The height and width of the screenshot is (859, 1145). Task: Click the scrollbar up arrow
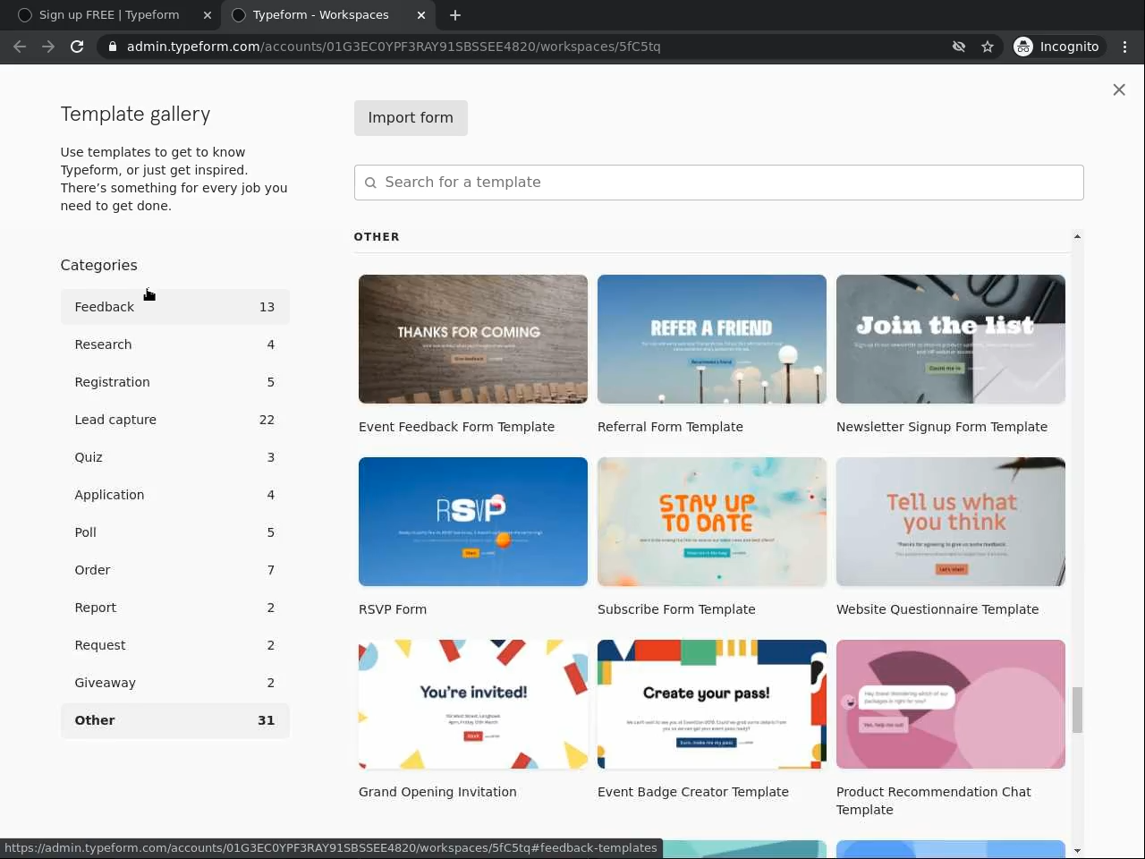click(1077, 236)
